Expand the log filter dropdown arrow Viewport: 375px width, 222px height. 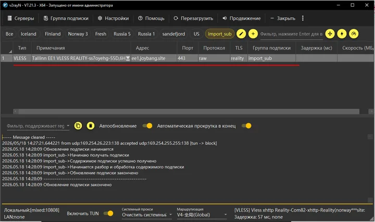[68, 126]
